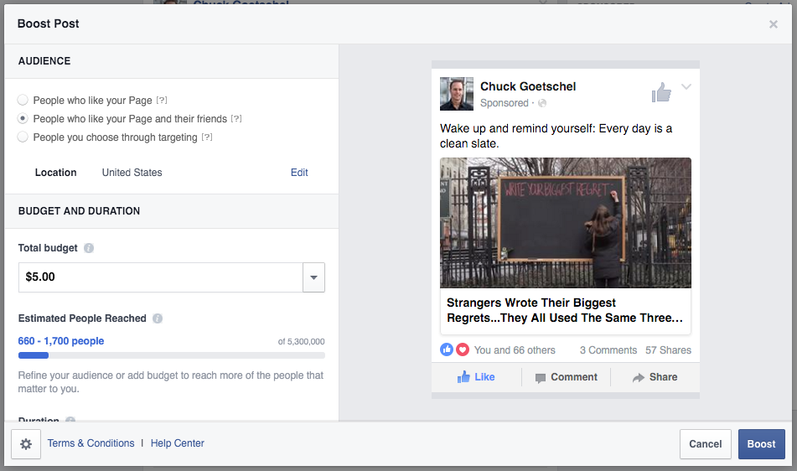The image size is (797, 471).
Task: Click the thumbs-up page like icon in preview header
Action: coord(661,92)
